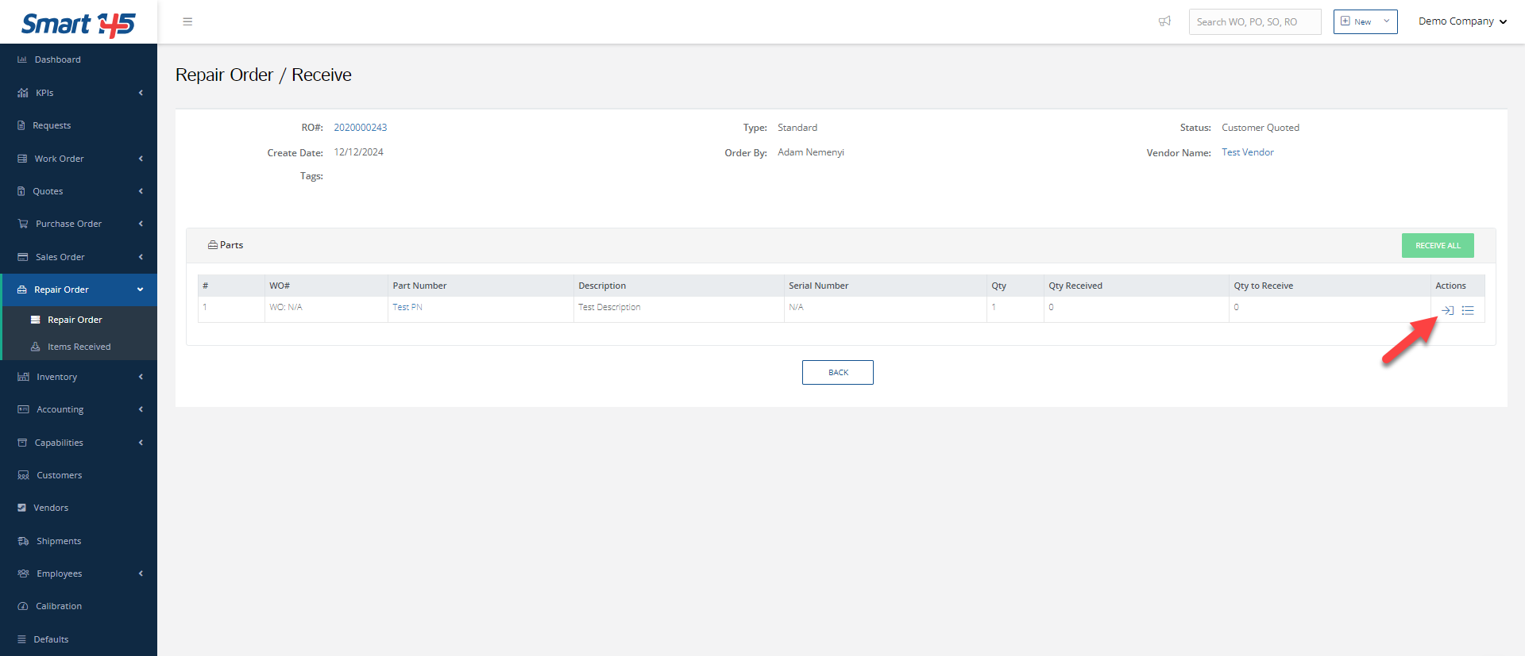Click the plus icon in New button
The height and width of the screenshot is (656, 1525).
[1345, 21]
